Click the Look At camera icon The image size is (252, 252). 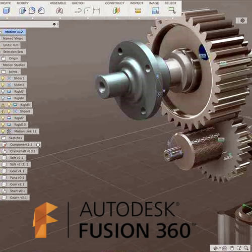coord(225,247)
